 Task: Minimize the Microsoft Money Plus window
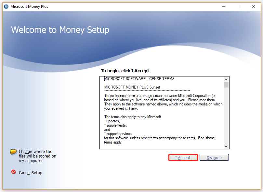coord(224,7)
